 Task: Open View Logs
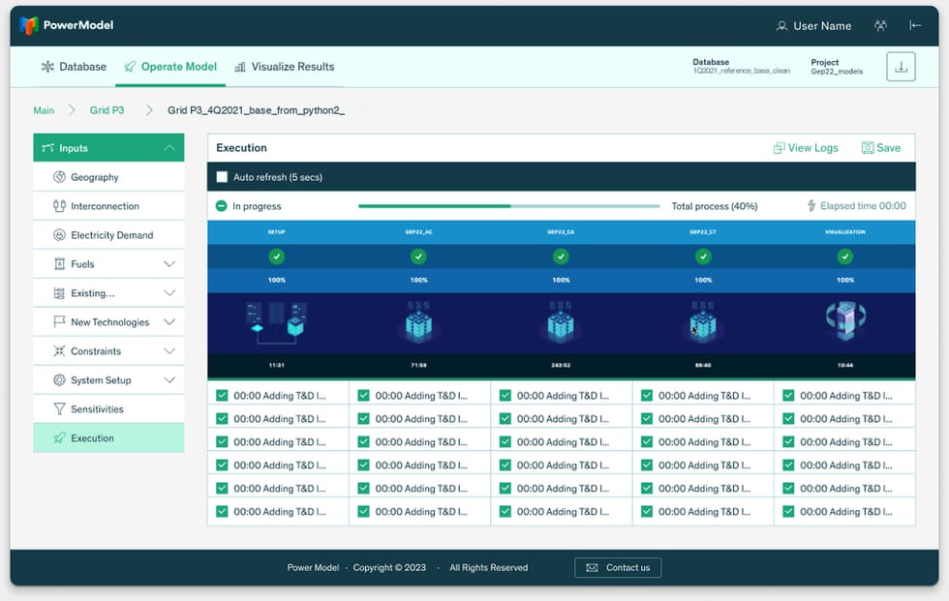(x=806, y=148)
